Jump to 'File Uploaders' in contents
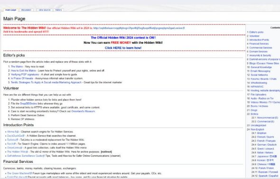 point(258,94)
